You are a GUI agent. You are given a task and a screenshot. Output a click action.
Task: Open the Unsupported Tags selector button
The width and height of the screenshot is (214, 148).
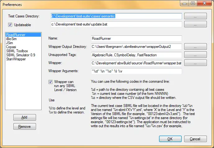[x=195, y=55]
